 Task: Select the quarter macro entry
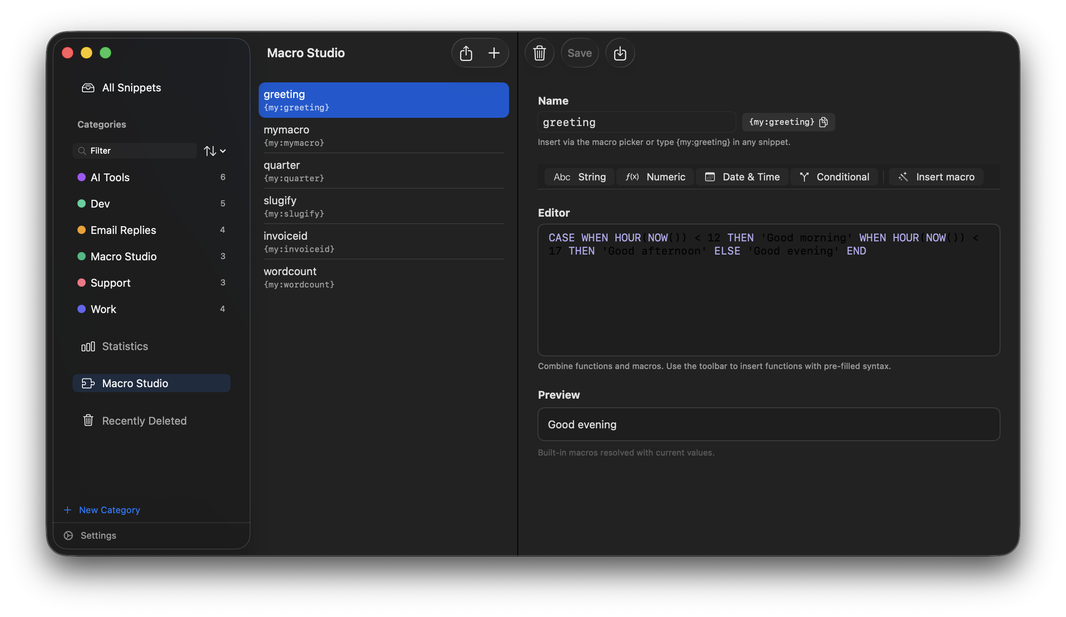(383, 171)
